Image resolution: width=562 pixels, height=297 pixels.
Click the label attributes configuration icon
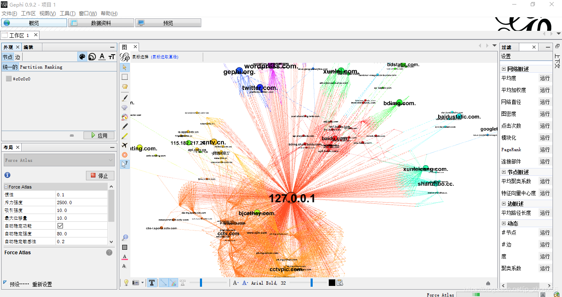[340, 283]
